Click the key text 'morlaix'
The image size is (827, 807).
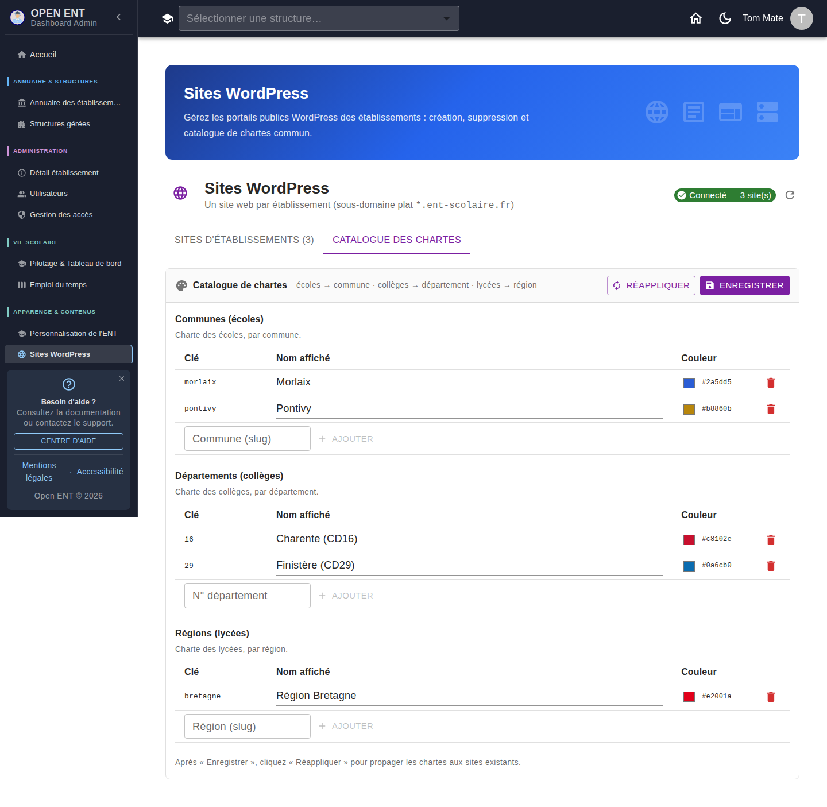click(x=200, y=383)
